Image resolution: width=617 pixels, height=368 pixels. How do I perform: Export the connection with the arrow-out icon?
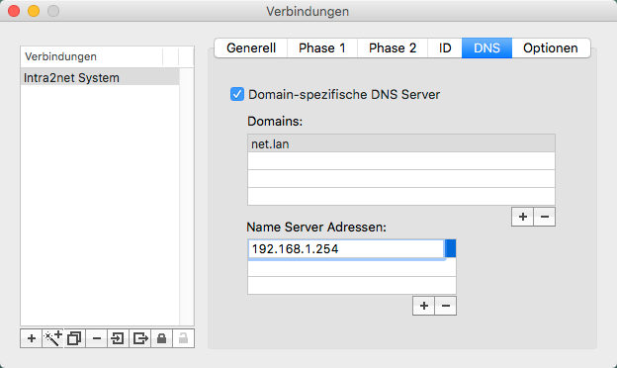click(x=140, y=338)
